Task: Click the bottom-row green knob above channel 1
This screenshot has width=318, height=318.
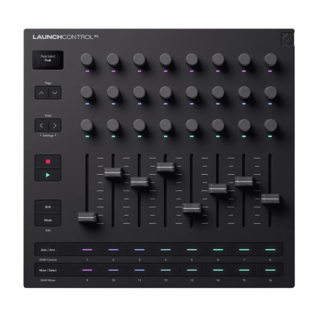Action: 87,126
